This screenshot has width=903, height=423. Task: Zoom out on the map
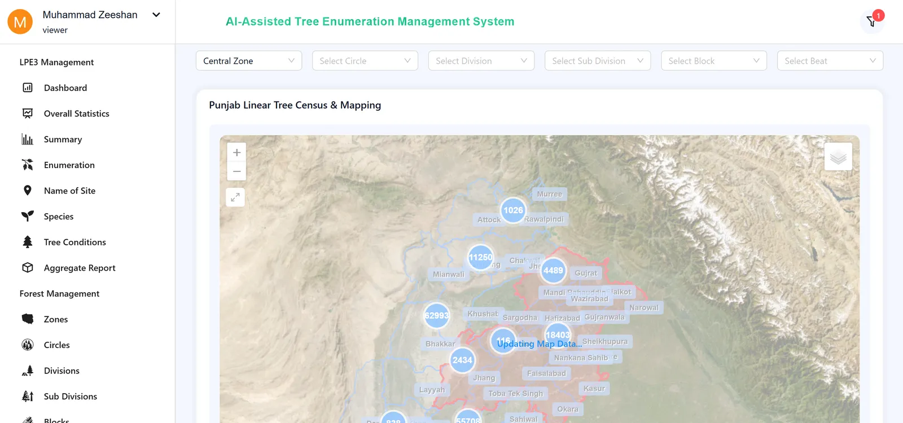pos(236,171)
